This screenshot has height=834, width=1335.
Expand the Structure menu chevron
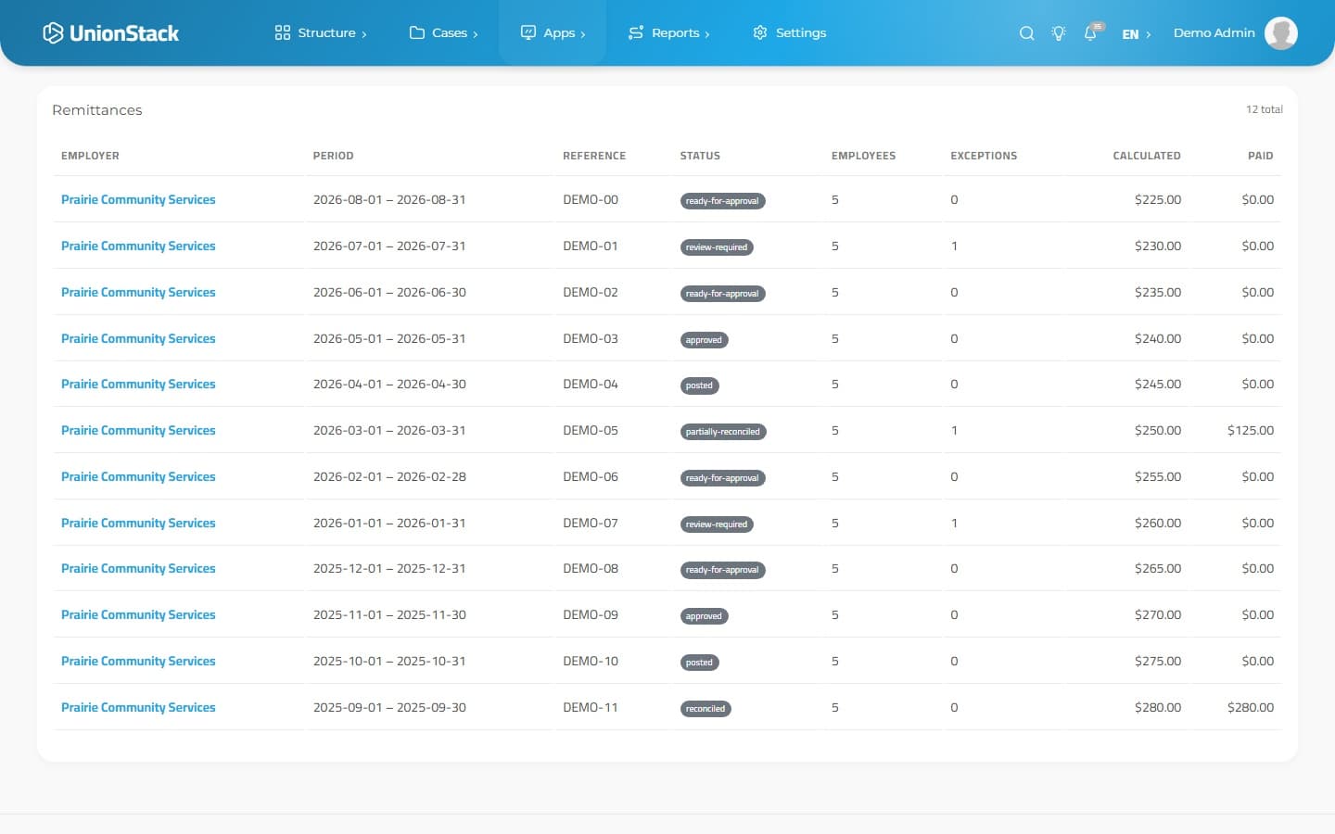click(x=364, y=34)
